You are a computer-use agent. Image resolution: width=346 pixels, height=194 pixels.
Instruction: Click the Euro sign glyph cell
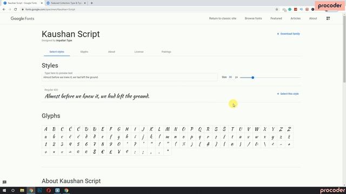pyautogui.click(x=103, y=152)
